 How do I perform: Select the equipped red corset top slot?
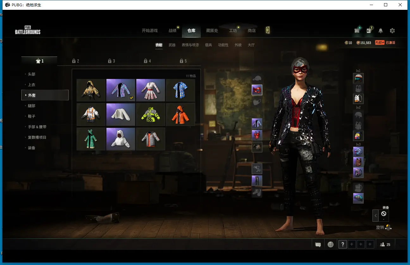[x=257, y=135]
